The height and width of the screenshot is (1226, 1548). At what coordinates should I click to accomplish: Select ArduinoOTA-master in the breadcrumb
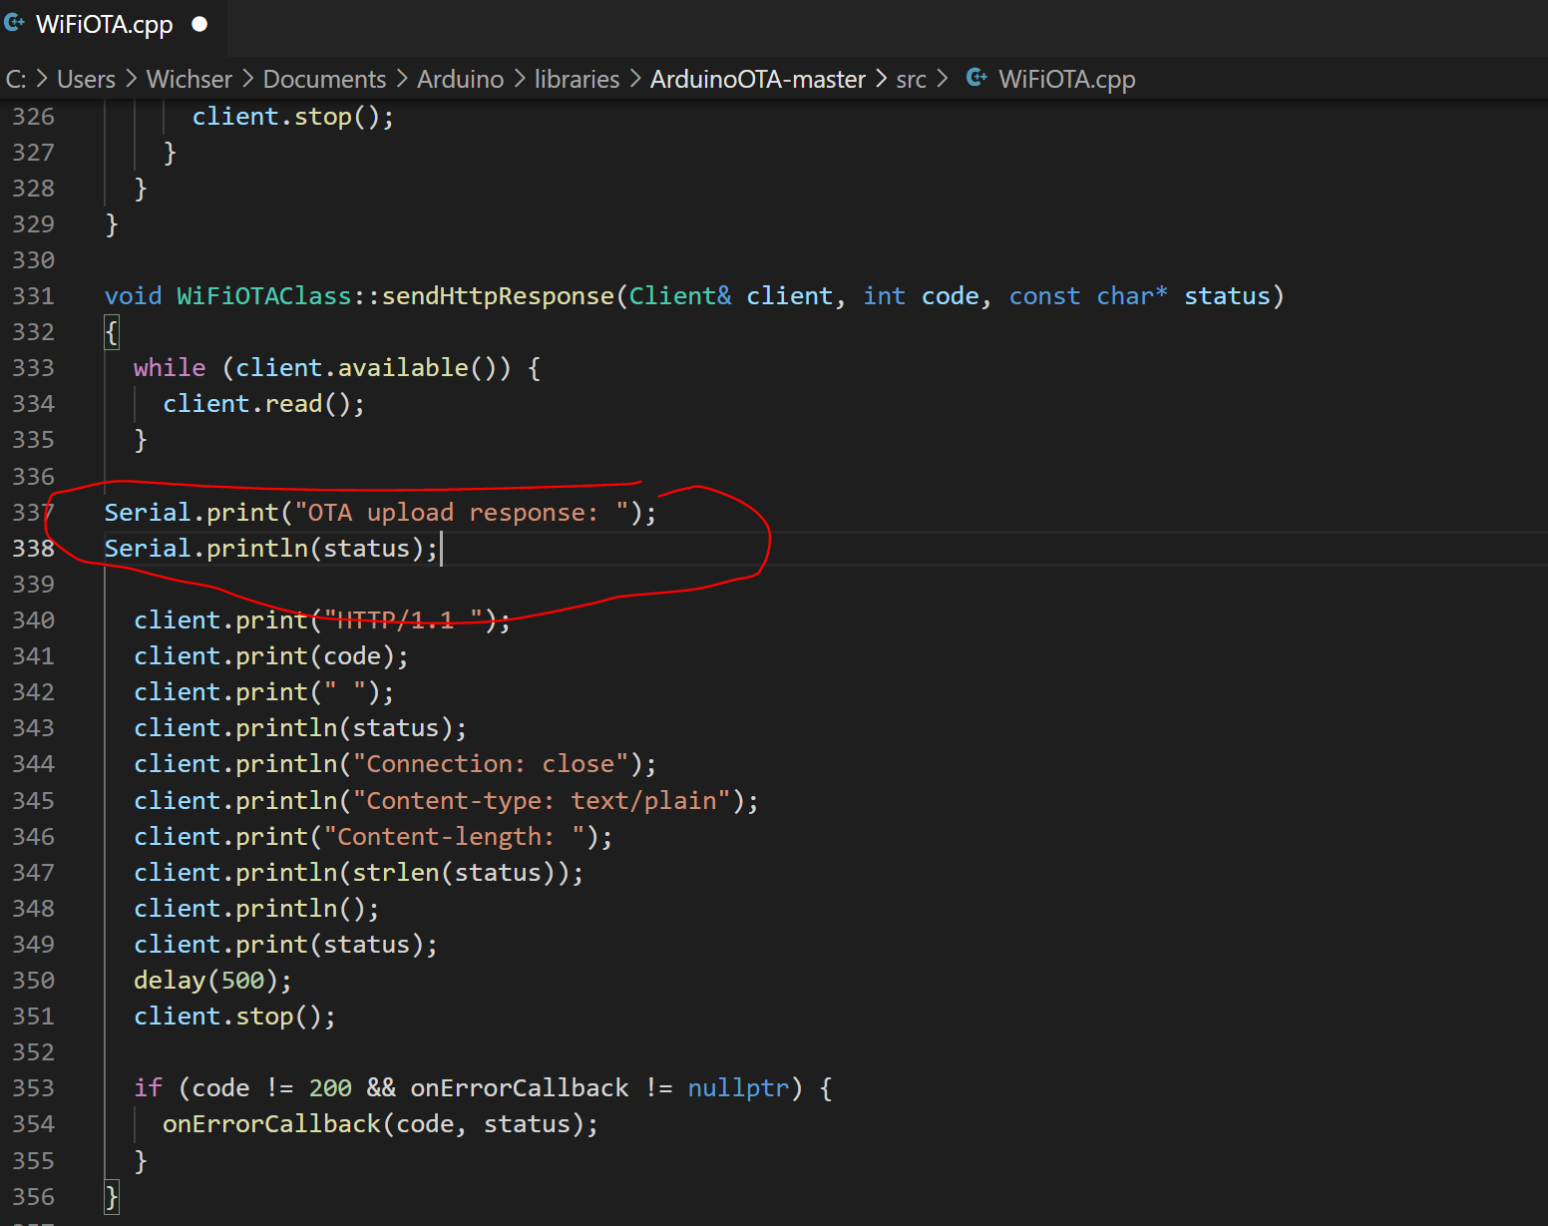point(757,79)
